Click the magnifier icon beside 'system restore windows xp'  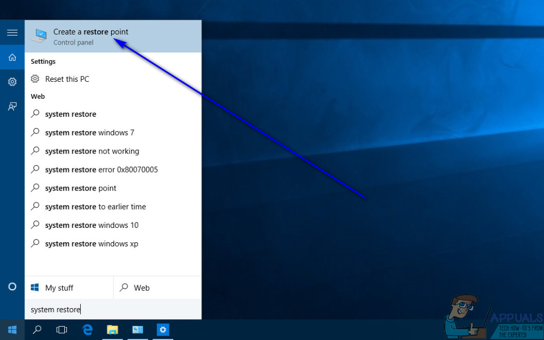click(35, 243)
